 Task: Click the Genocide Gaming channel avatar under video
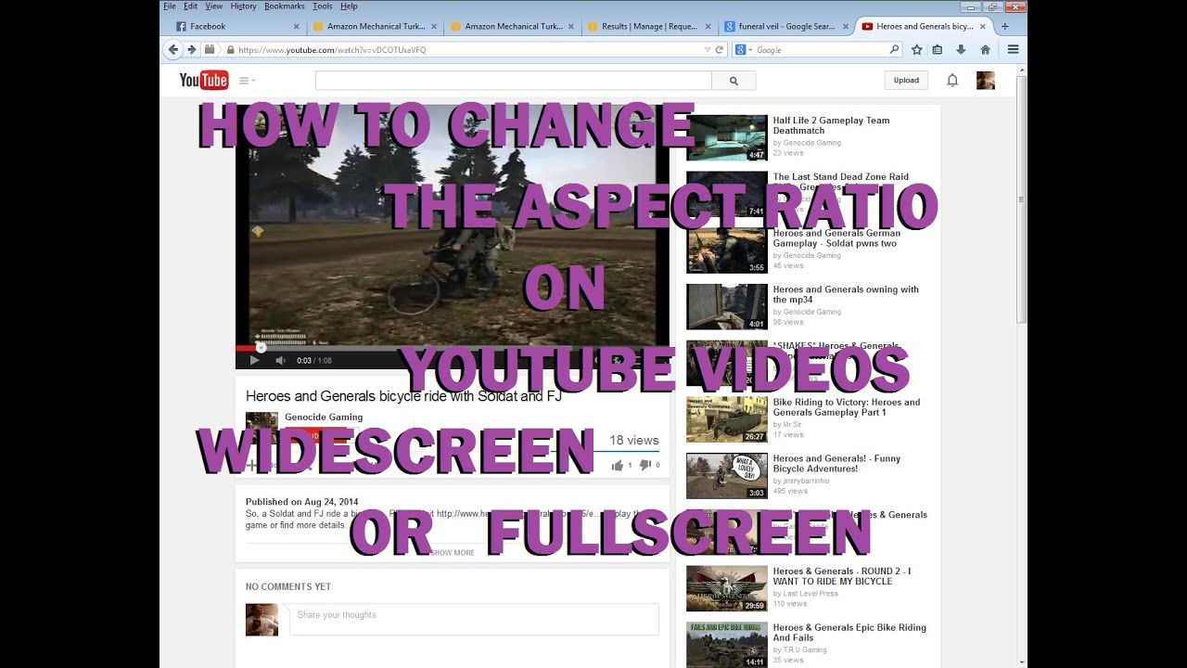pos(262,428)
